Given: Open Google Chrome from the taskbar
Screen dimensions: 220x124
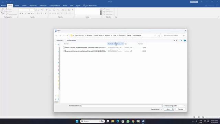Looking at the screenshot, I should point(133,121).
